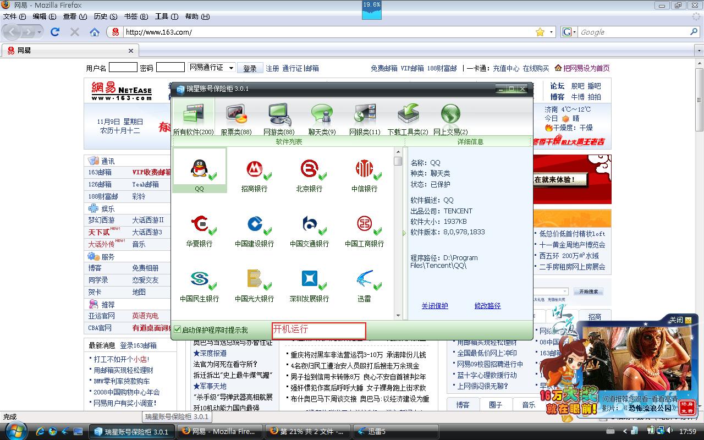Switch to the 下载工具类(2) category
The width and height of the screenshot is (704, 440).
408,119
